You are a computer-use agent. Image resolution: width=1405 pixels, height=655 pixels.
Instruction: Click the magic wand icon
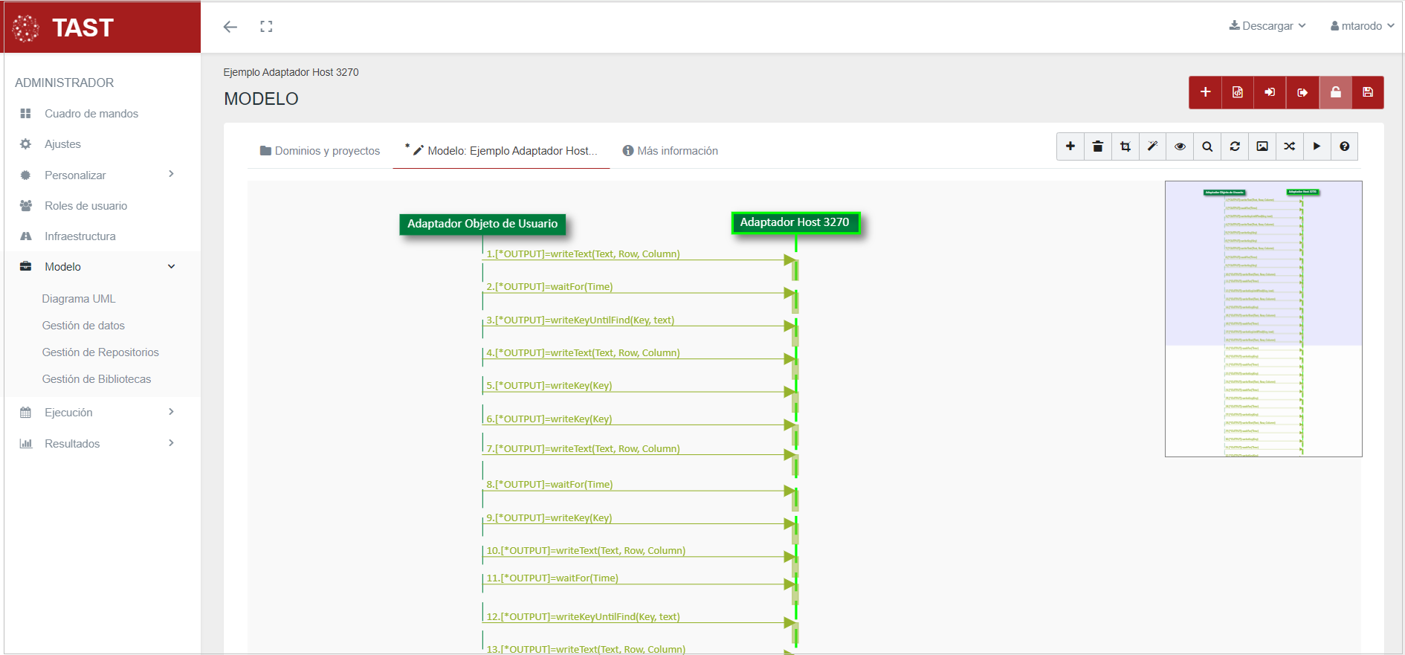click(x=1152, y=146)
